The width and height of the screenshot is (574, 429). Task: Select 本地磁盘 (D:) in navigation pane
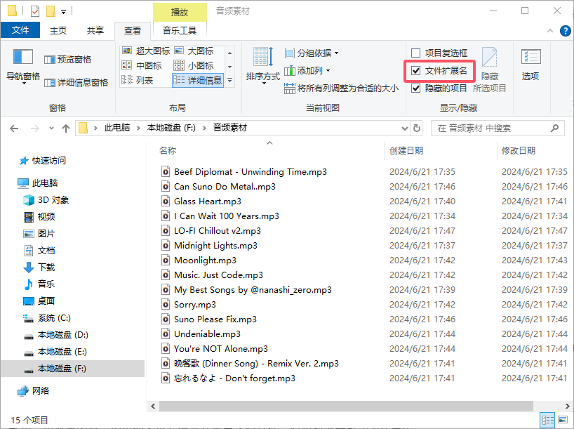tap(55, 335)
